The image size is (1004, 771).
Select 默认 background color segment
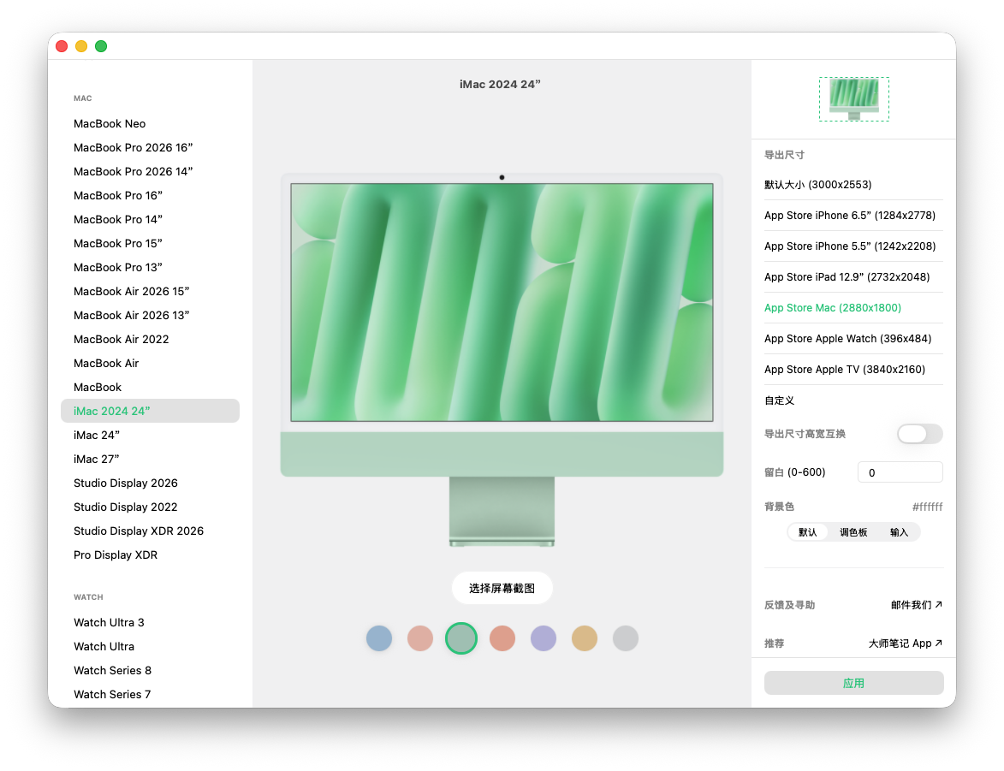(808, 532)
